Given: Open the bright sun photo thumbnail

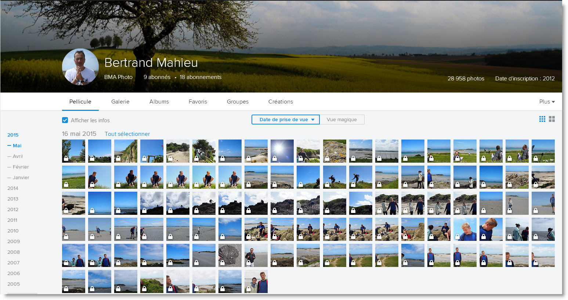Looking at the screenshot, I should (282, 149).
